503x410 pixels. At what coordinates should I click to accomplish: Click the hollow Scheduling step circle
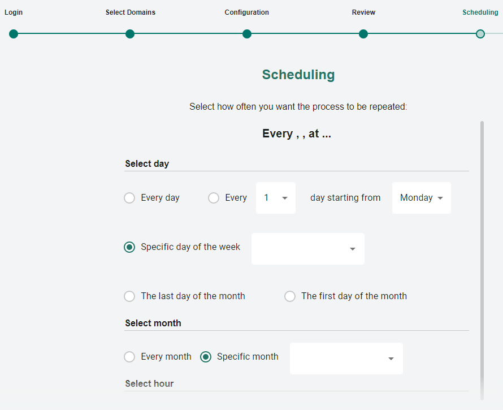[480, 34]
